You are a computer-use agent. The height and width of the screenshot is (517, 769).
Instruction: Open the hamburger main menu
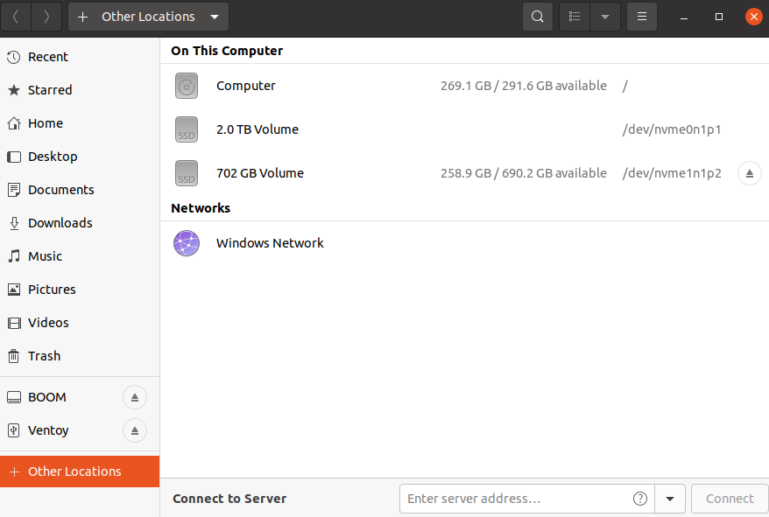[641, 17]
